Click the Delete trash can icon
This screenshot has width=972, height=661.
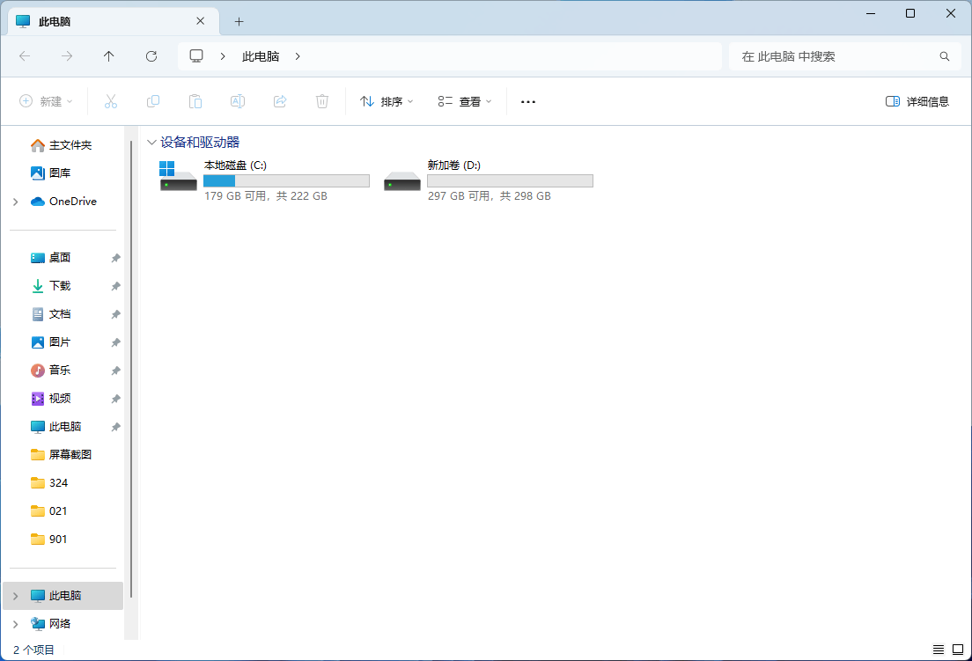tap(322, 101)
